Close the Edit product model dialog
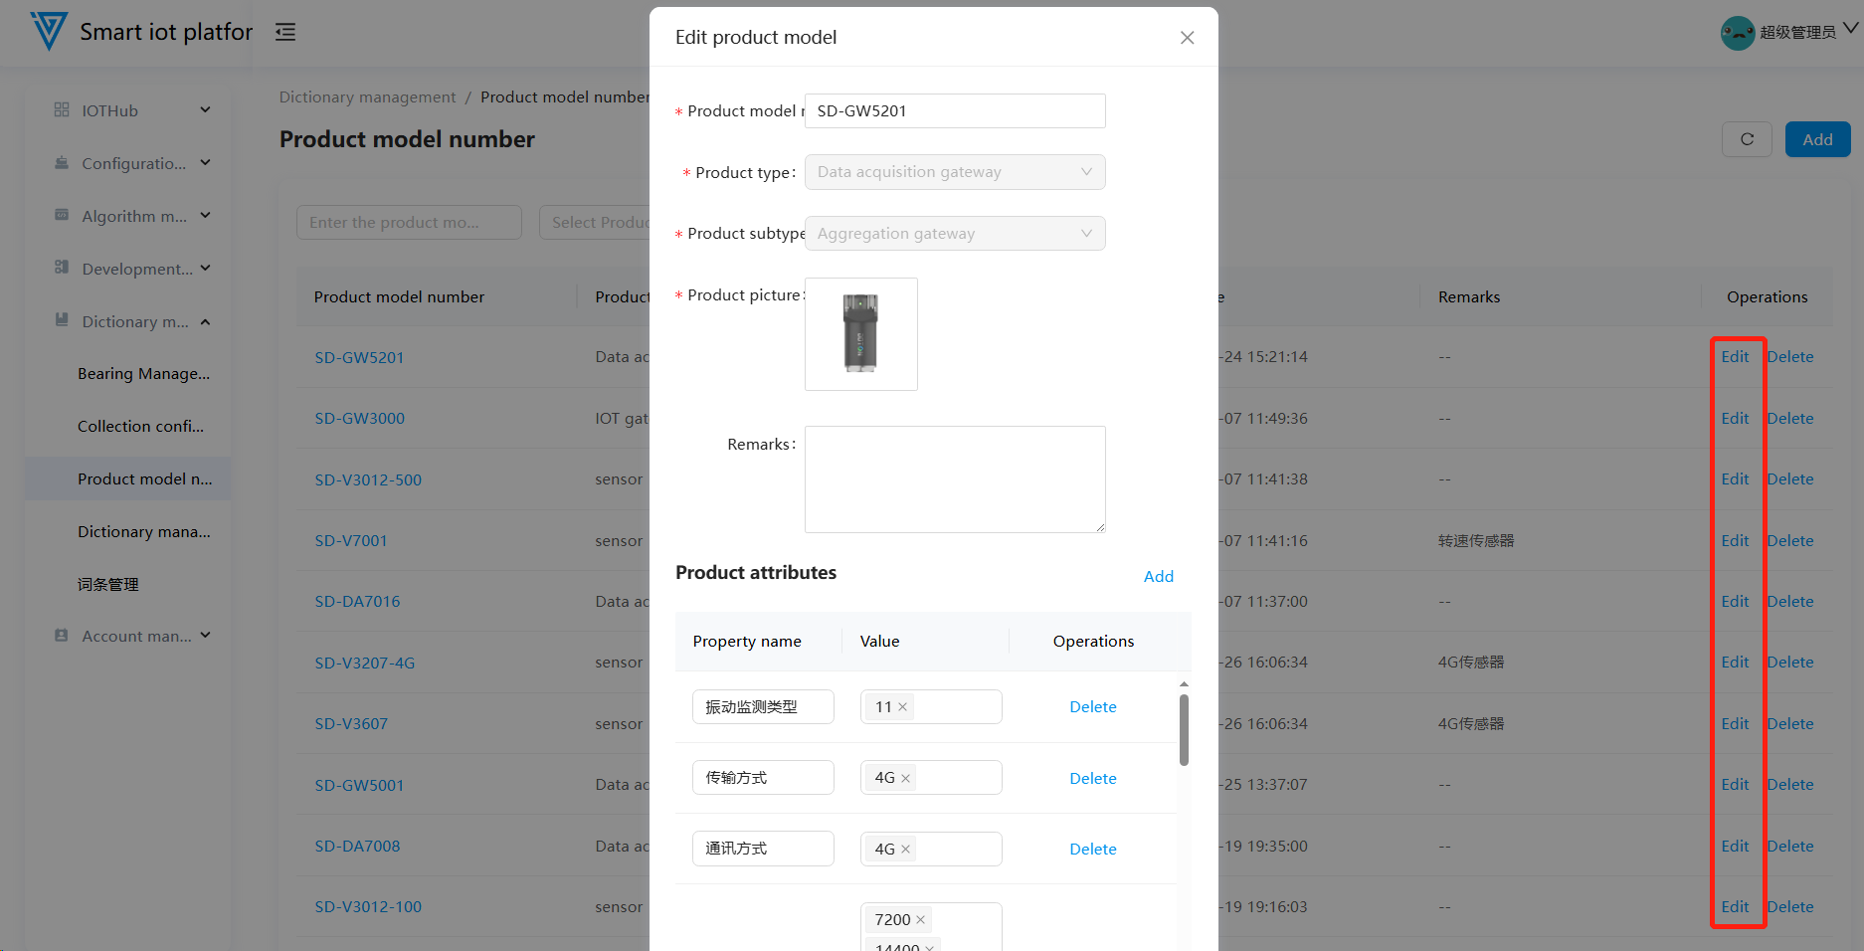This screenshot has height=951, width=1864. click(1187, 38)
